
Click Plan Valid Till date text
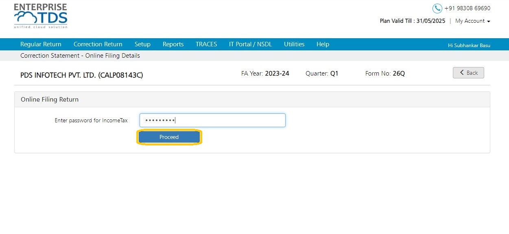(x=413, y=21)
